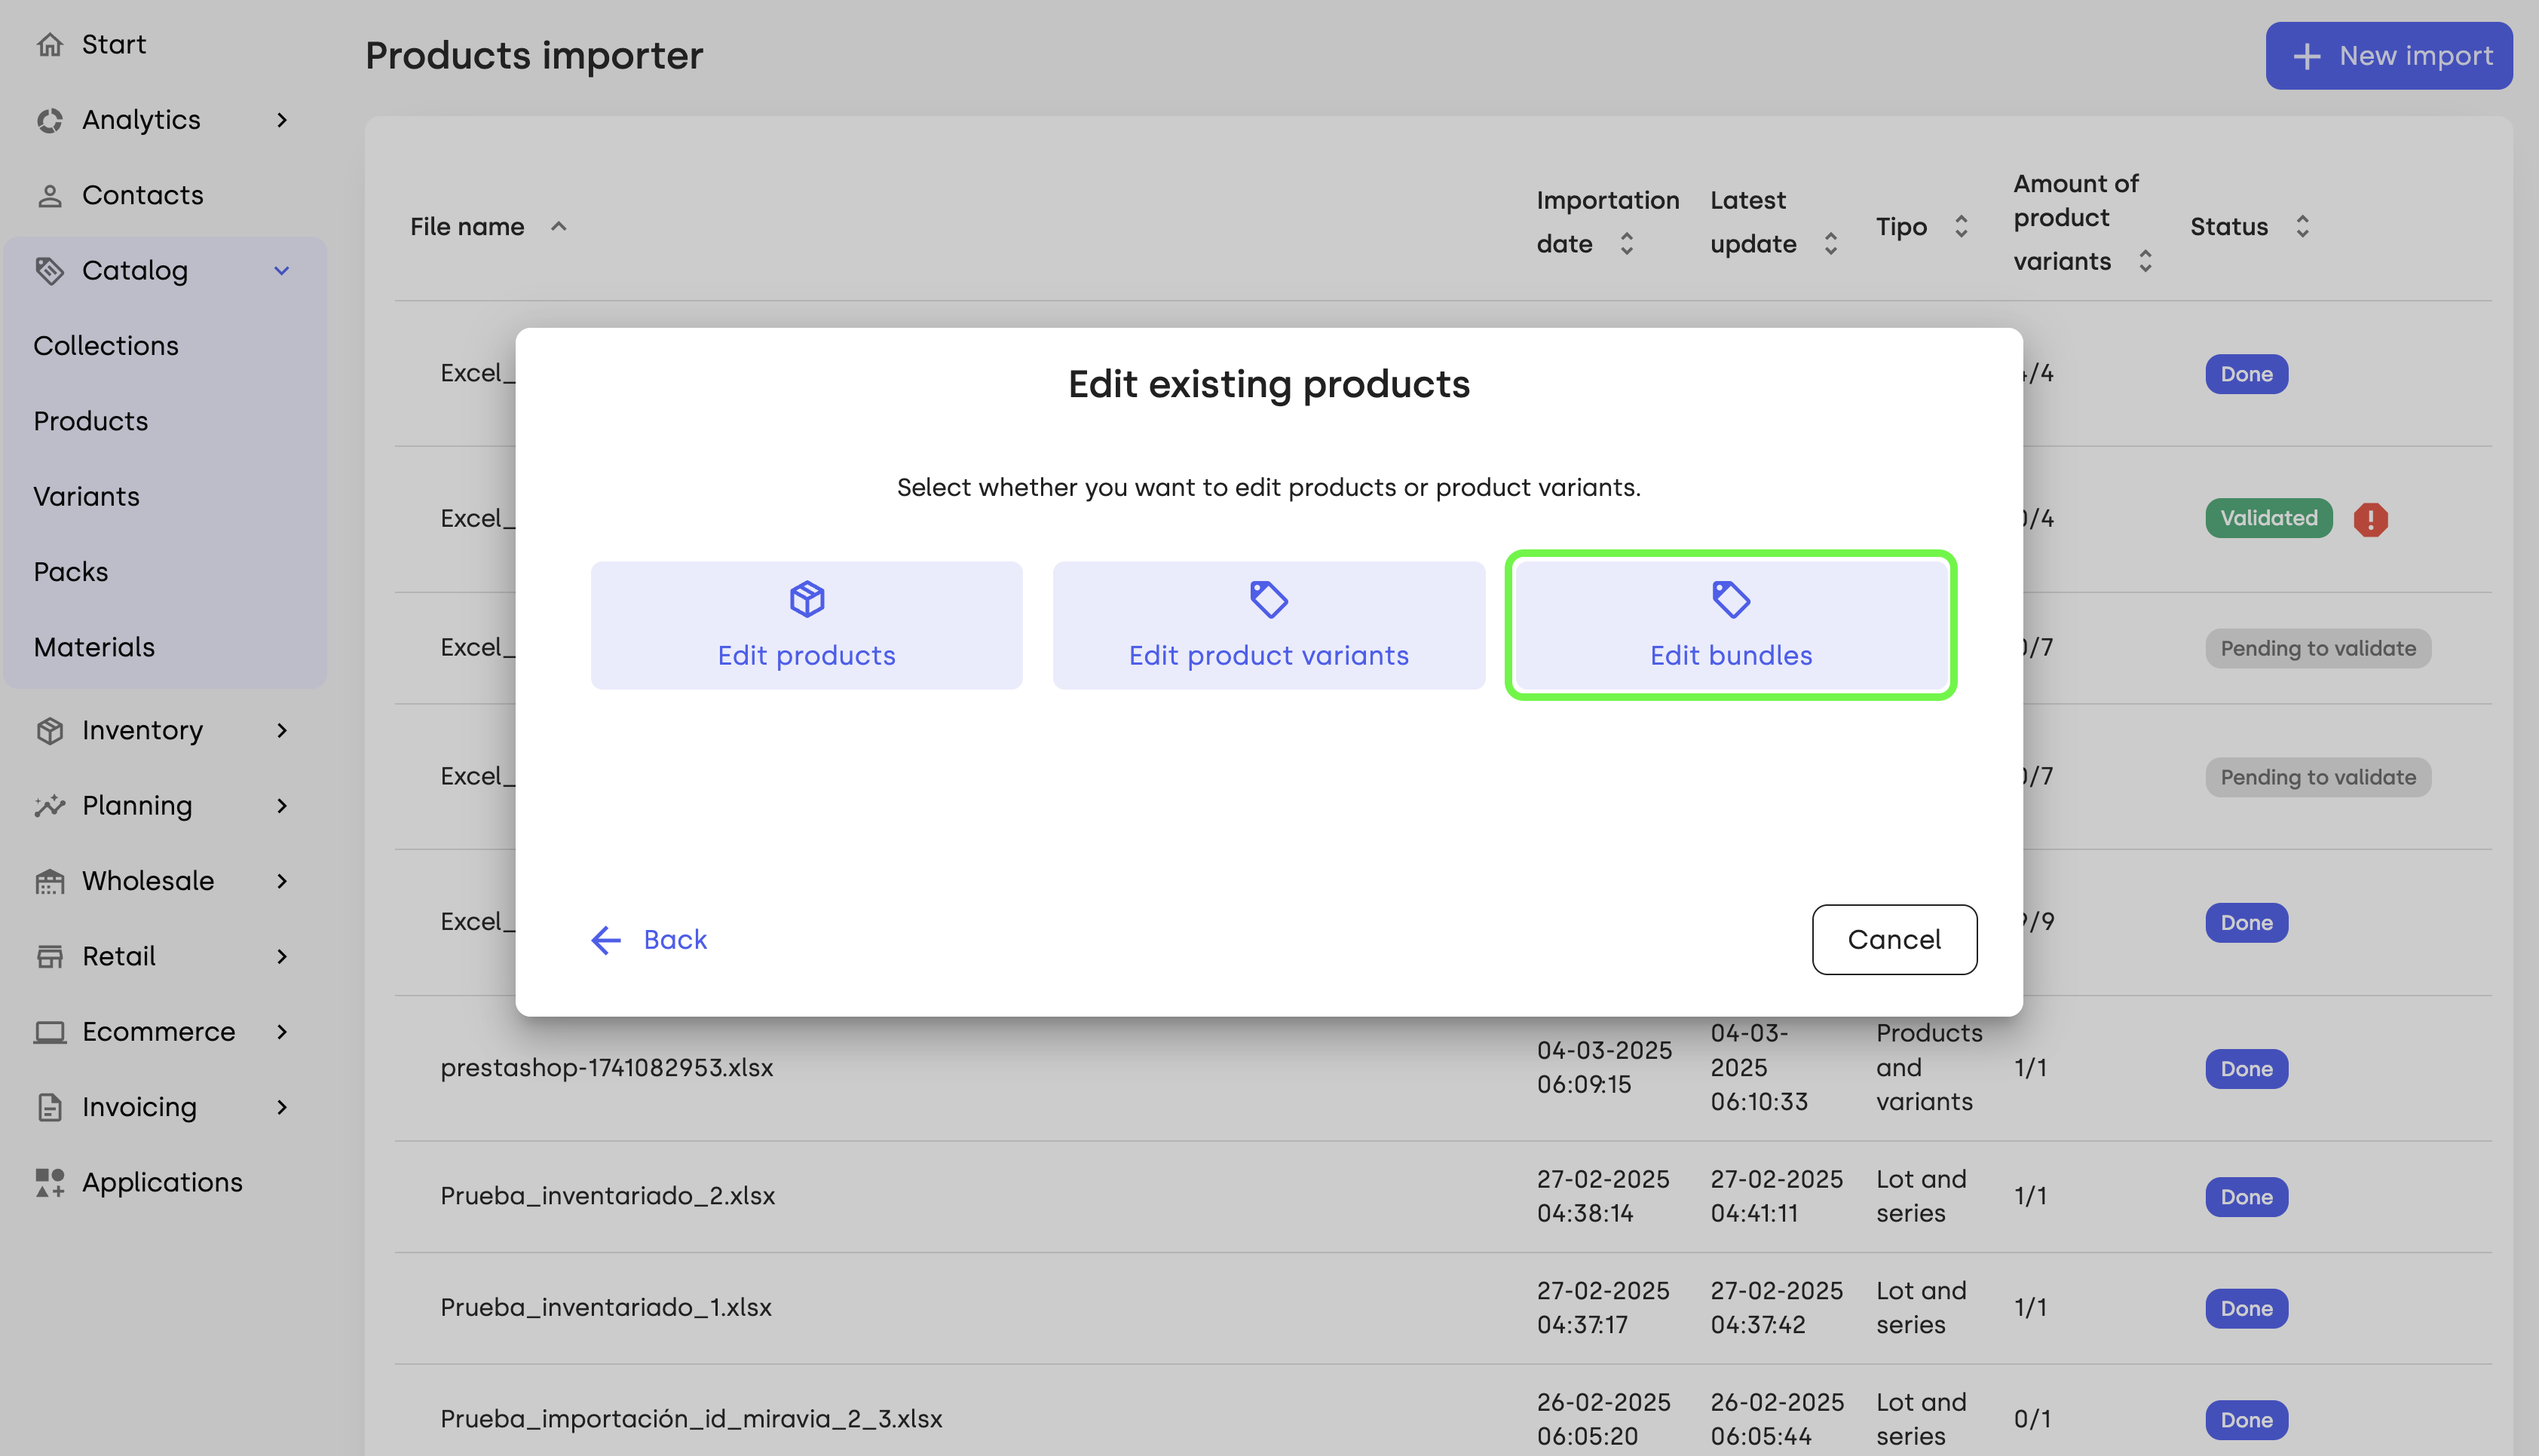The width and height of the screenshot is (2539, 1456).
Task: Select file prestashop-1741082953.xlsx
Action: pyautogui.click(x=607, y=1068)
